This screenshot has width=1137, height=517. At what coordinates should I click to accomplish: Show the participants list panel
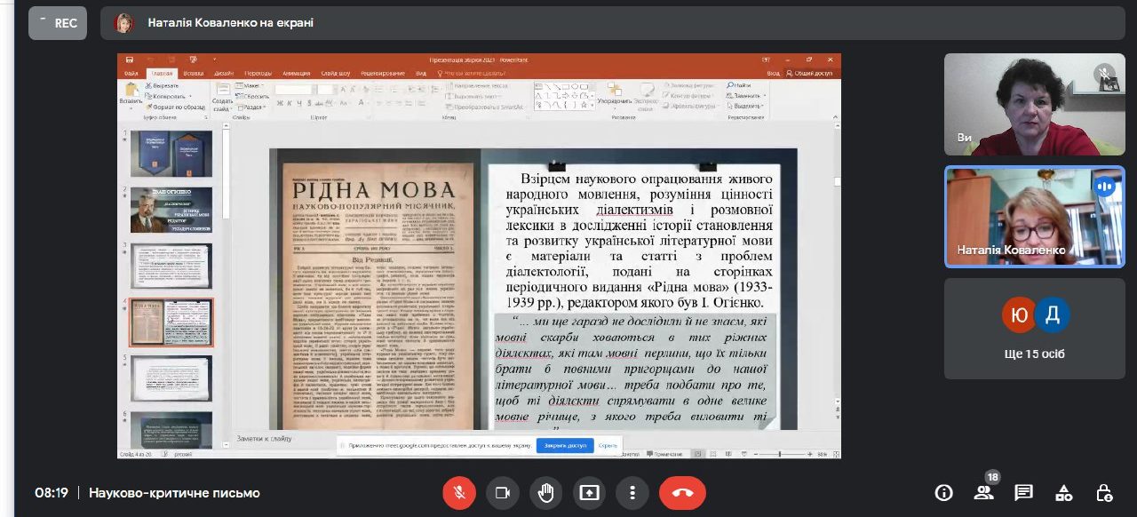coord(983,493)
